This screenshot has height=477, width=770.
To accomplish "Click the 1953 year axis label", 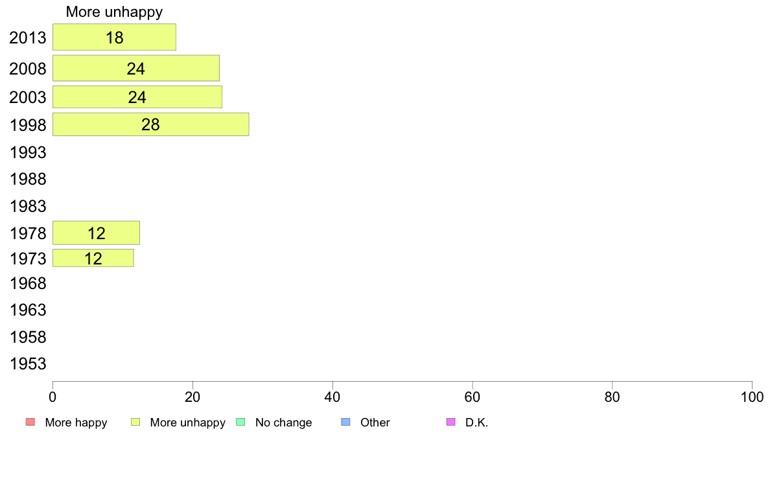I will tap(28, 364).
